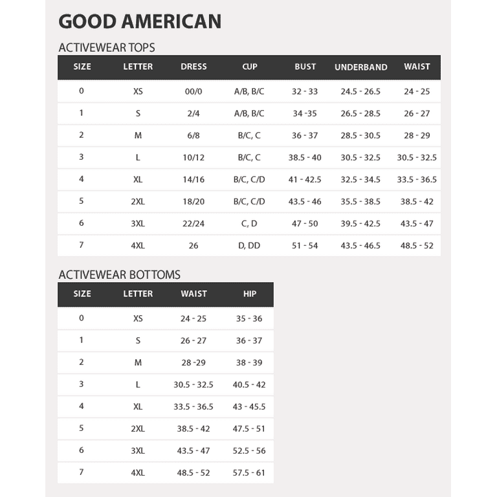
Task: Click the 10/12 dress size cell
Action: point(193,157)
